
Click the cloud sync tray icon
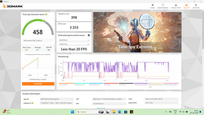tap(170, 112)
